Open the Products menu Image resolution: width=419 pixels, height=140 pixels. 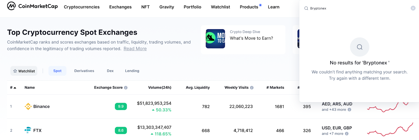(249, 7)
